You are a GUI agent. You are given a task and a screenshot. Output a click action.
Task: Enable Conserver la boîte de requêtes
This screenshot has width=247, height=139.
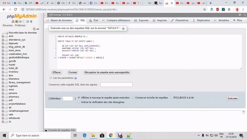(x=133, y=98)
